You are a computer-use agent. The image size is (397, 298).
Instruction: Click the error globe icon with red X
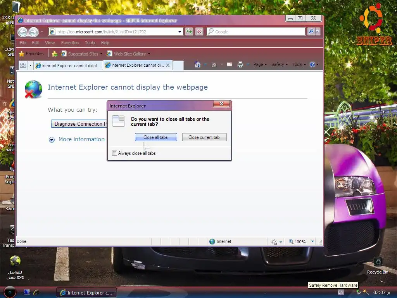(x=33, y=89)
